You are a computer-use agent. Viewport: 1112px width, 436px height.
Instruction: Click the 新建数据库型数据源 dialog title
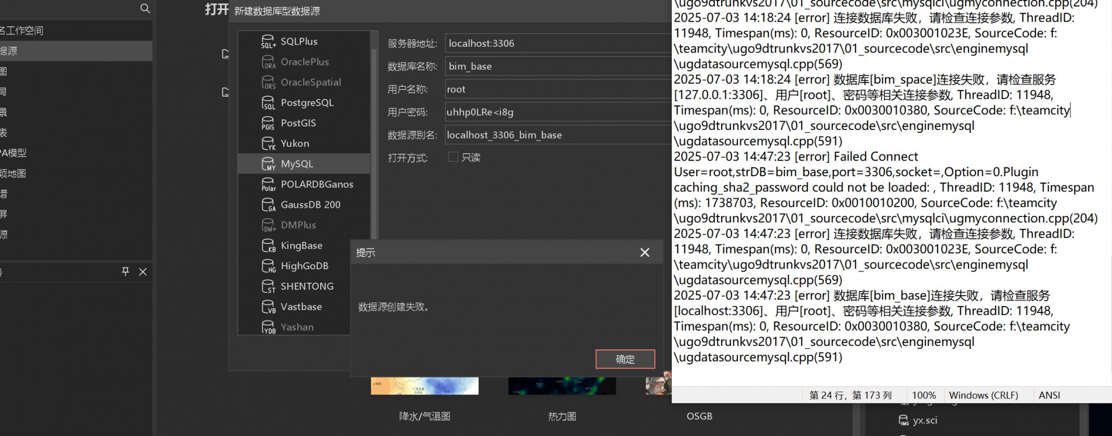(x=277, y=11)
